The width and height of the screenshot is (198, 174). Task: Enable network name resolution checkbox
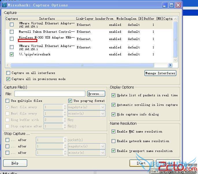tap(113, 141)
